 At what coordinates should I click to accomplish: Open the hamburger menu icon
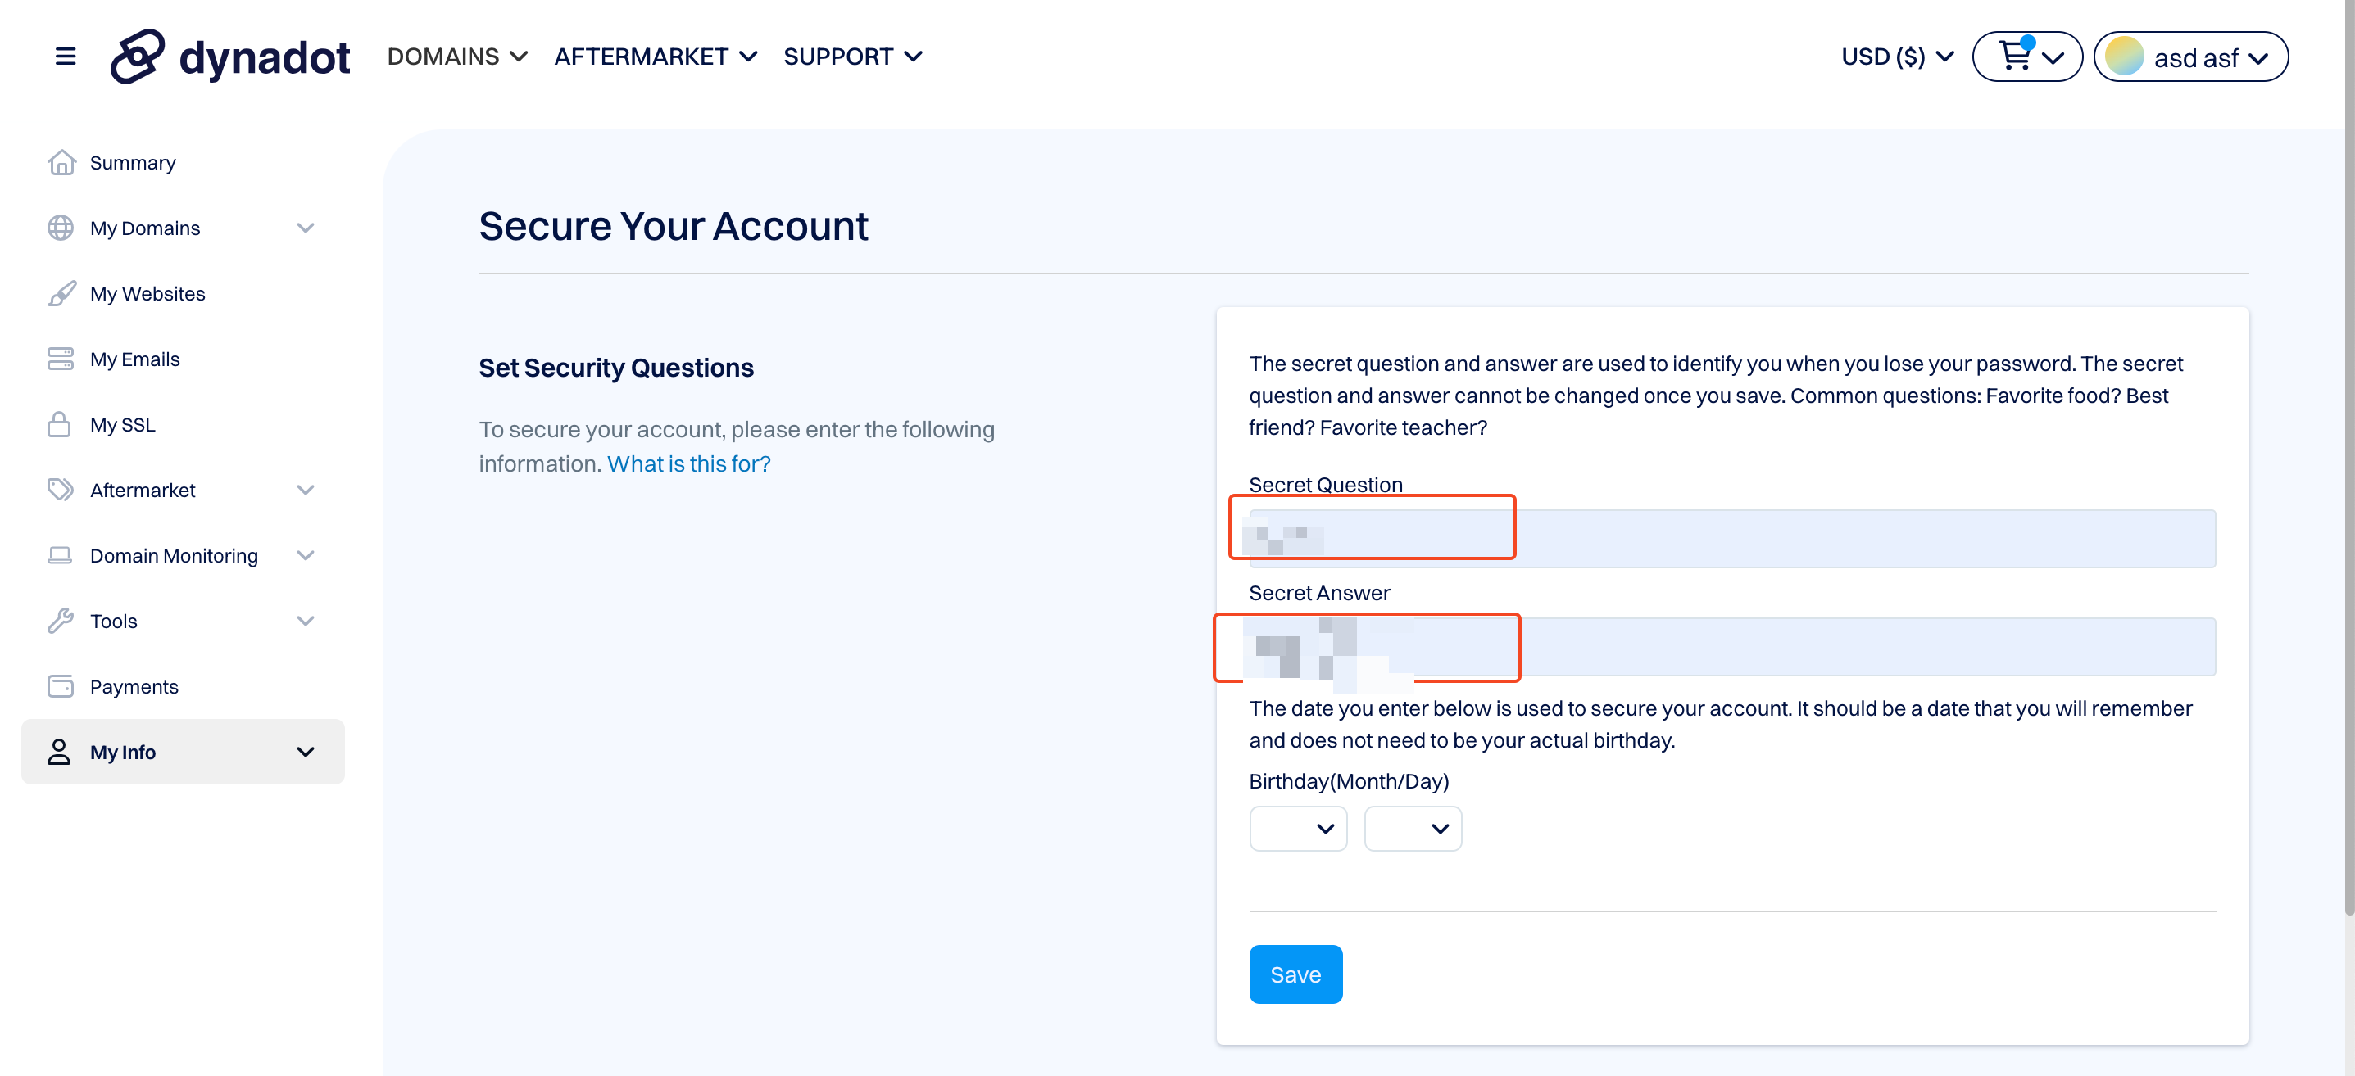65,57
